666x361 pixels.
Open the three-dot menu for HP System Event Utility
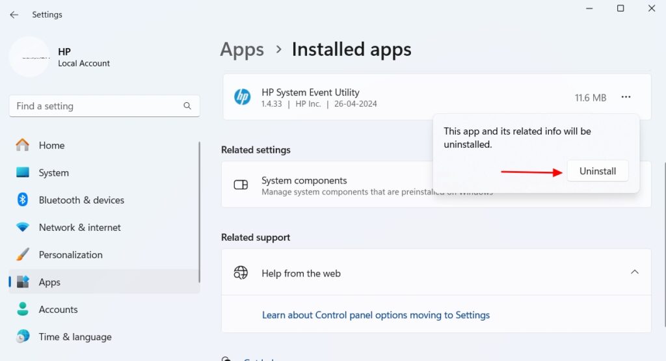(x=626, y=98)
